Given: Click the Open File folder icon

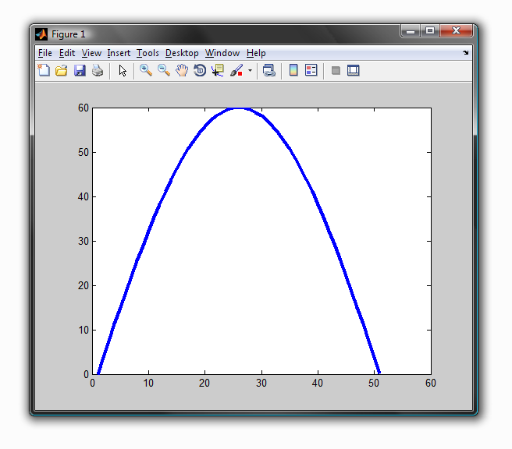Looking at the screenshot, I should click(61, 71).
